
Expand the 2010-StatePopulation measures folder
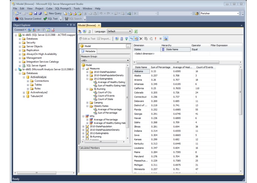87,72
